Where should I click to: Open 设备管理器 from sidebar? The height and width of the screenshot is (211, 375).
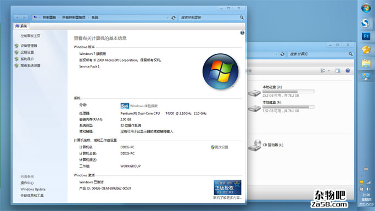(29, 46)
